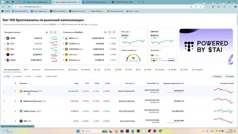238x134 pixels.
Task: Click the Подробнее link under the heading
Action: [93, 25]
